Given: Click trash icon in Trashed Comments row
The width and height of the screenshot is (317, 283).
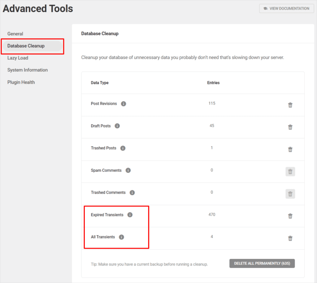Looking at the screenshot, I should [290, 194].
